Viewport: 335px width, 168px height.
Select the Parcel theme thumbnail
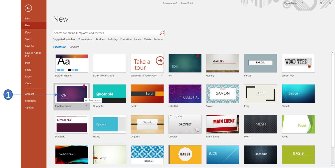[x=261, y=63]
